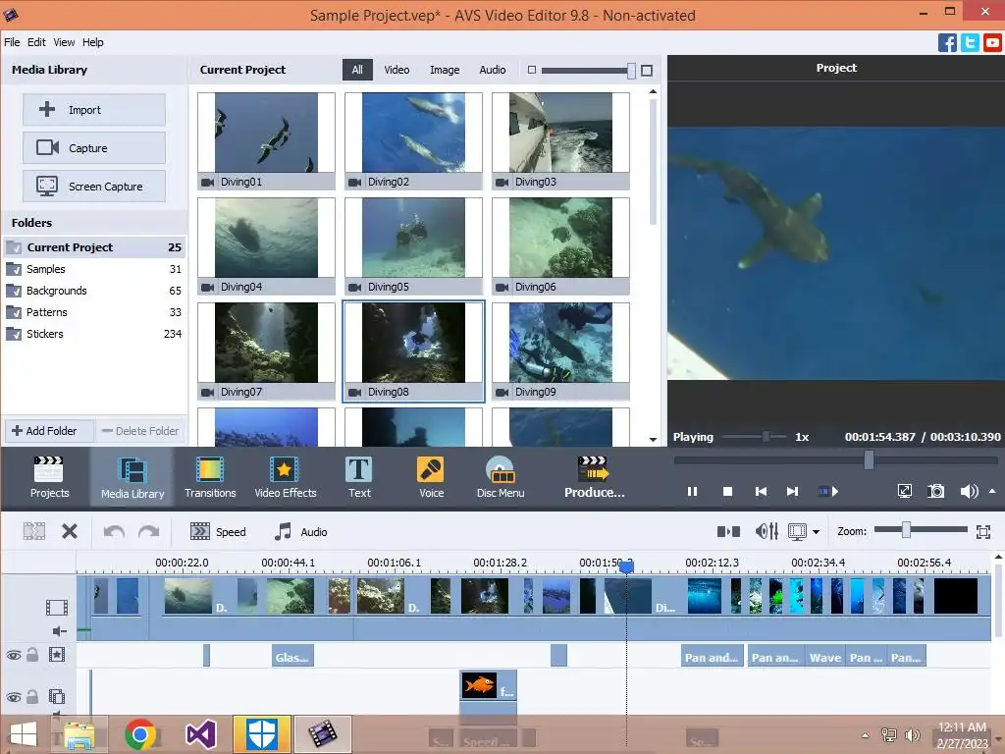The width and height of the screenshot is (1005, 754).
Task: Select the Stickers folder
Action: pyautogui.click(x=94, y=334)
